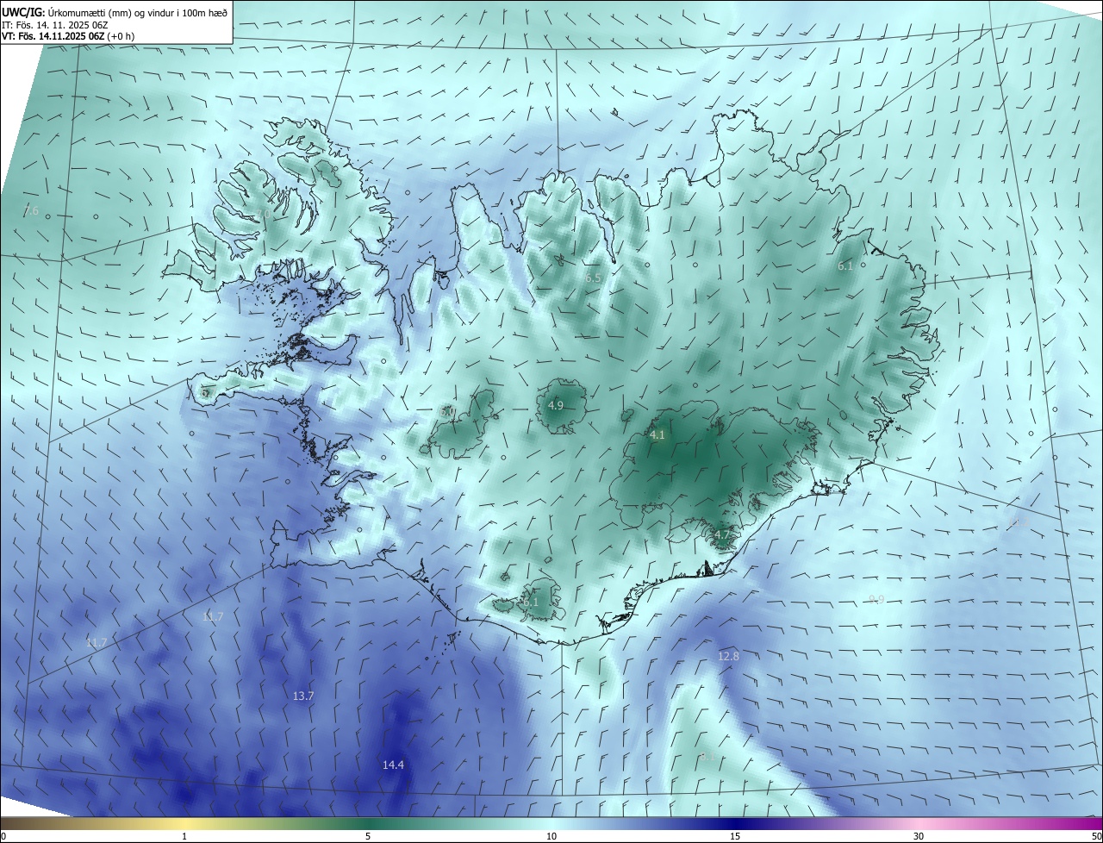
Task: Click the 8.1 value label in the southern green band
Action: 707,757
